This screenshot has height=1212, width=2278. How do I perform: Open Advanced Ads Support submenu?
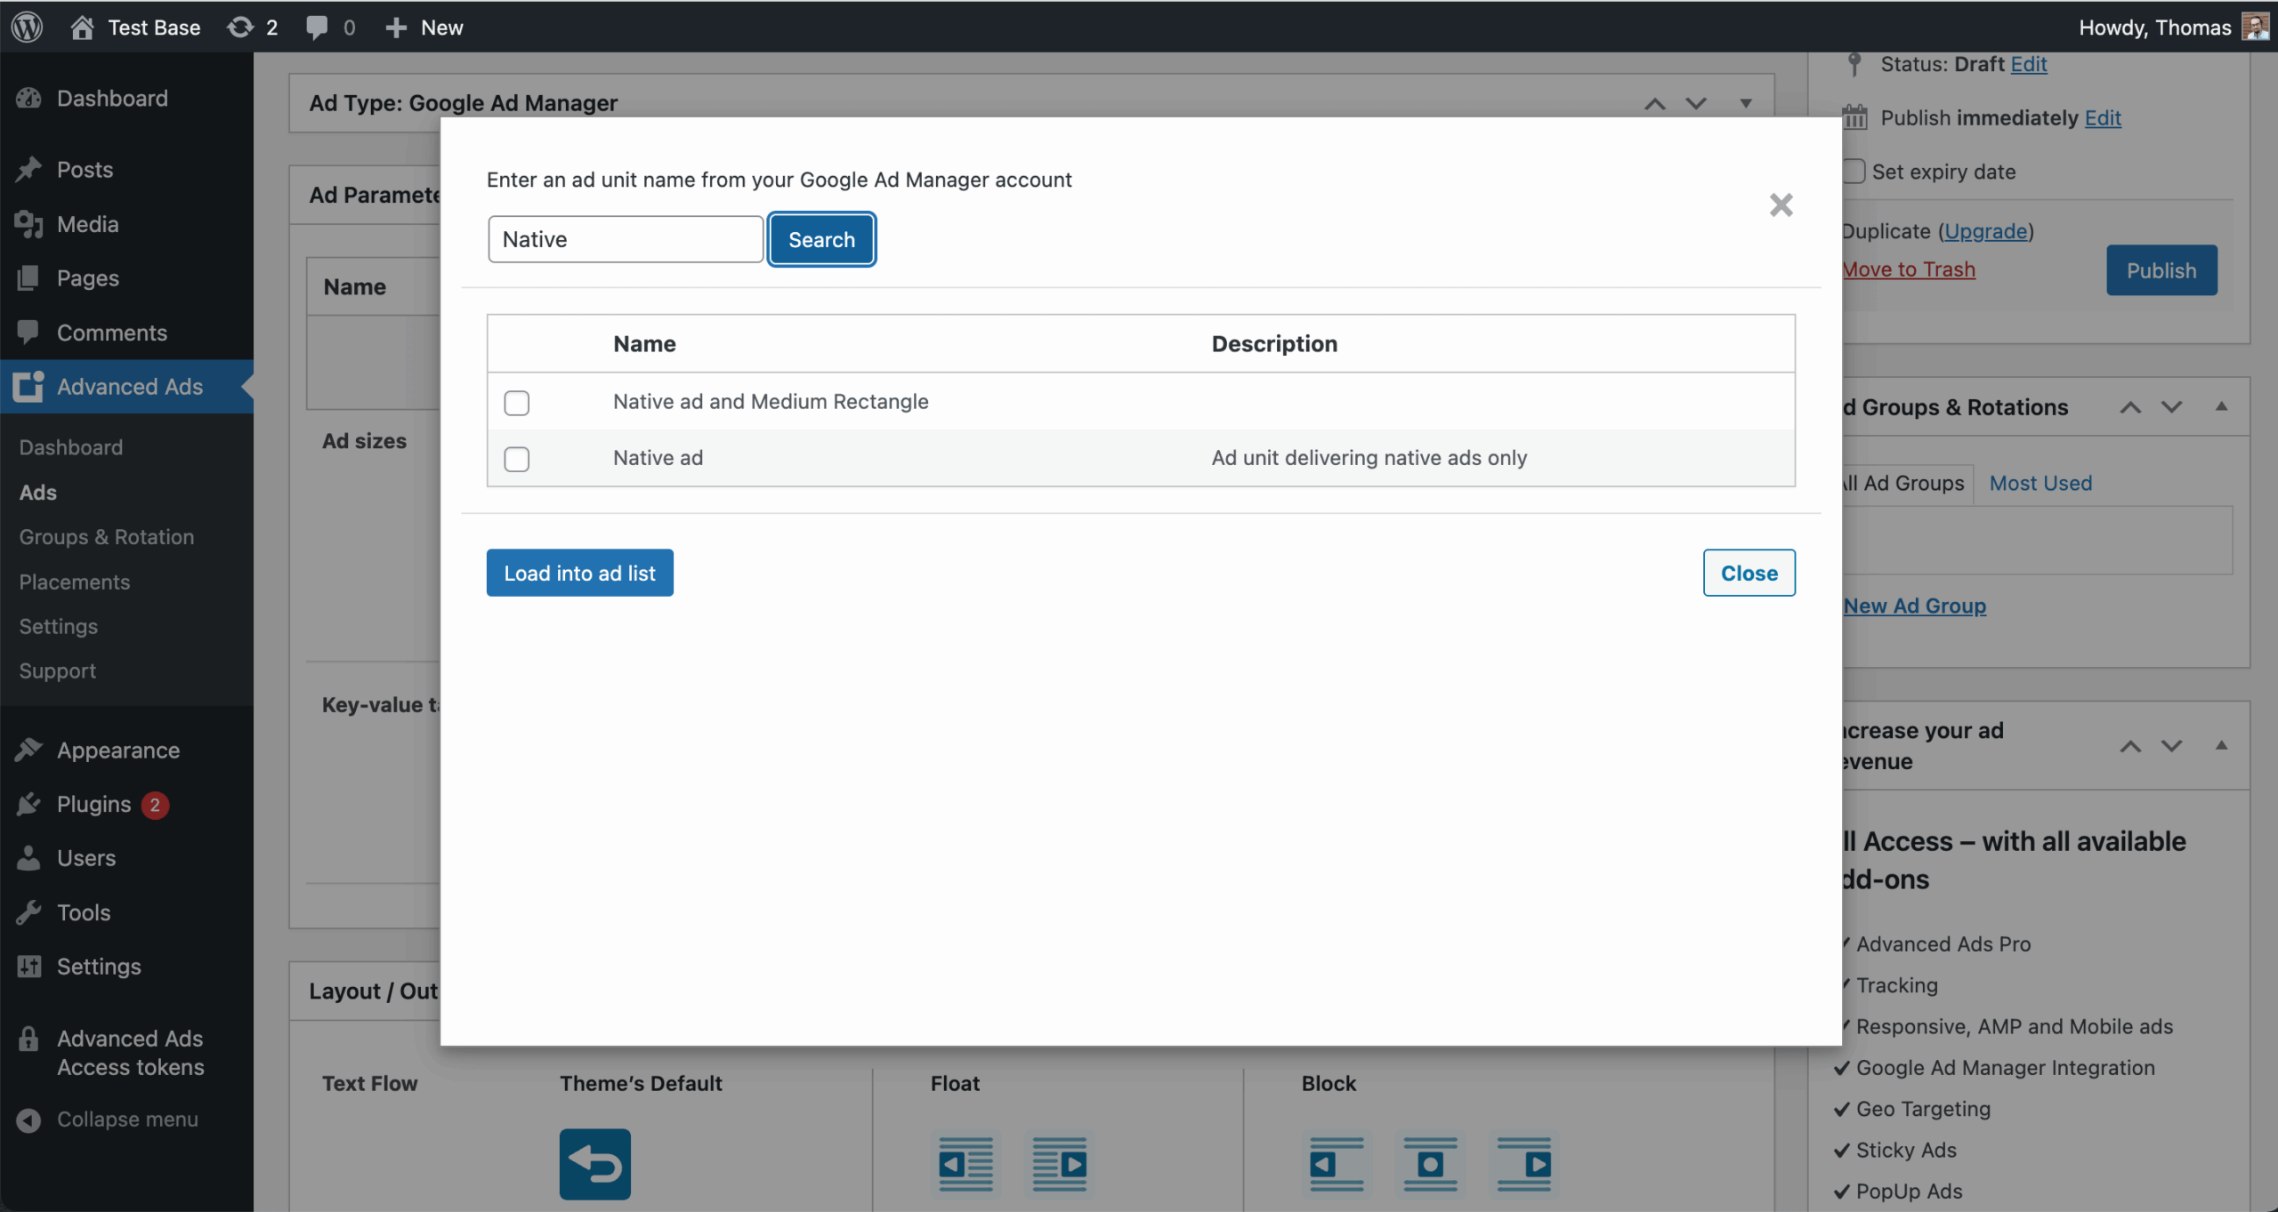(x=58, y=670)
